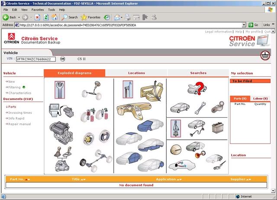Select the car side doors highlighted location
The width and height of the screenshot is (277, 200).
129,158
